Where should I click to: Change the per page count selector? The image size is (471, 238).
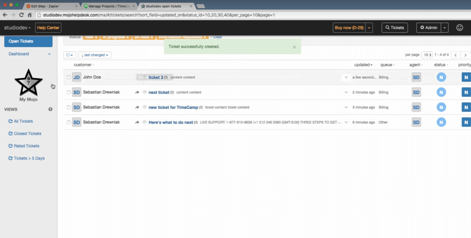coord(427,55)
